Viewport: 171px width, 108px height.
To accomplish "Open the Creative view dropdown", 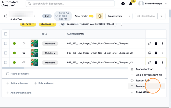I will [119, 16].
